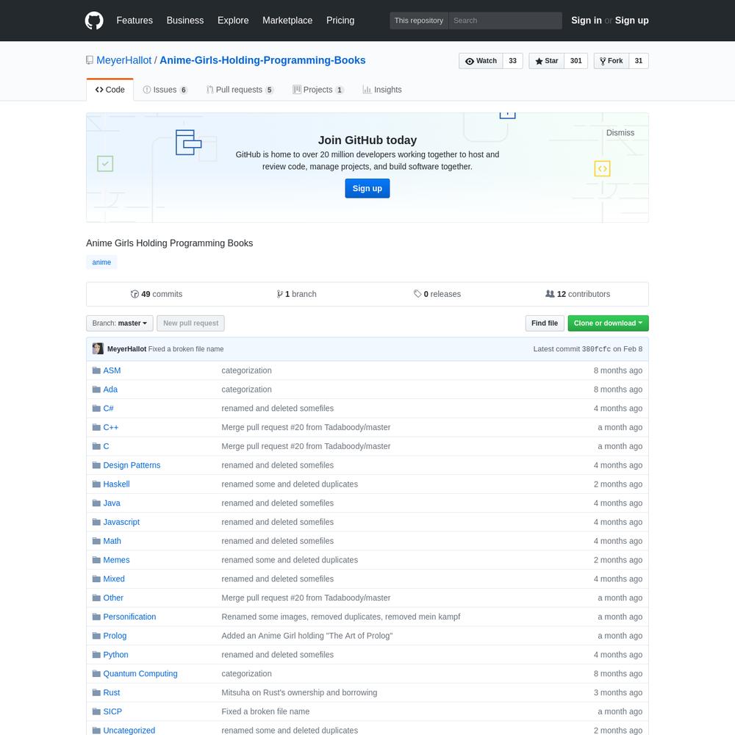Click the Quantum Computing folder icon
Image resolution: width=735 pixels, height=735 pixels.
pyautogui.click(x=96, y=673)
